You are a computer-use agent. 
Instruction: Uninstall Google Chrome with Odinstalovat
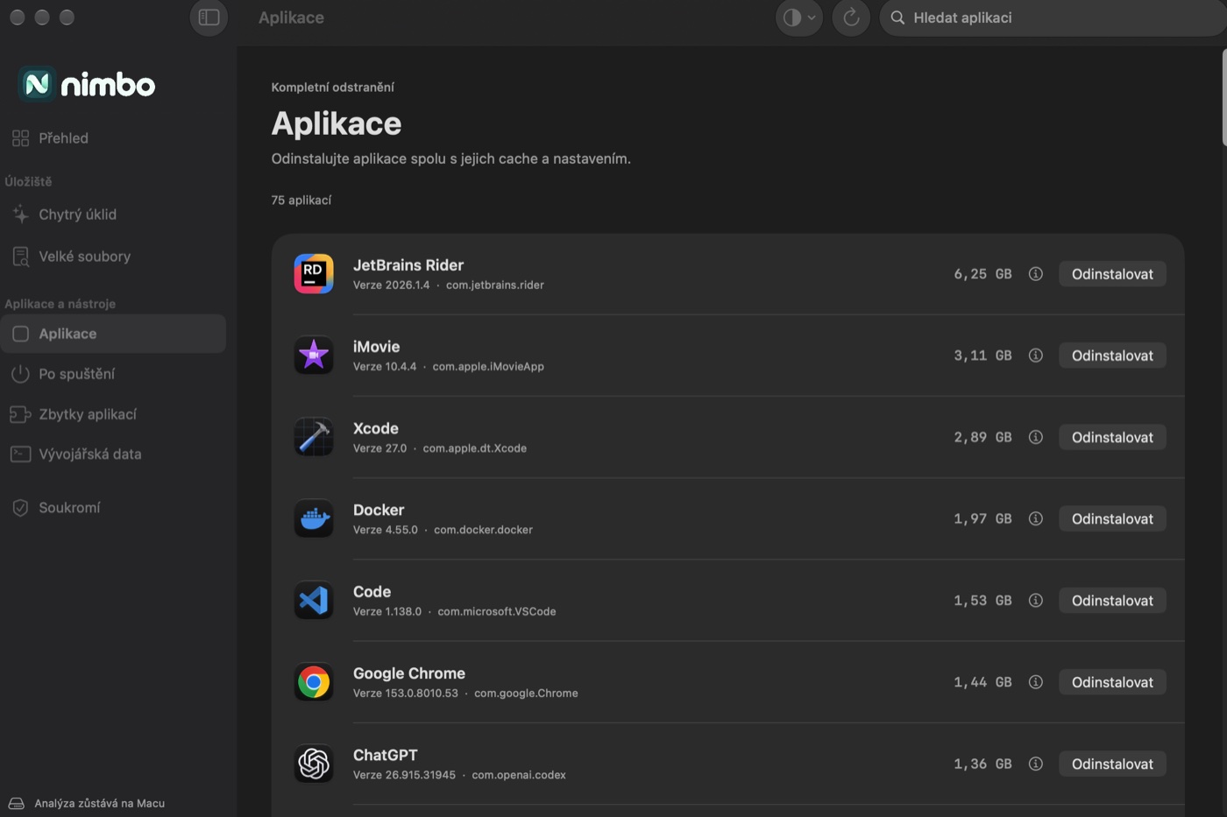(1112, 682)
